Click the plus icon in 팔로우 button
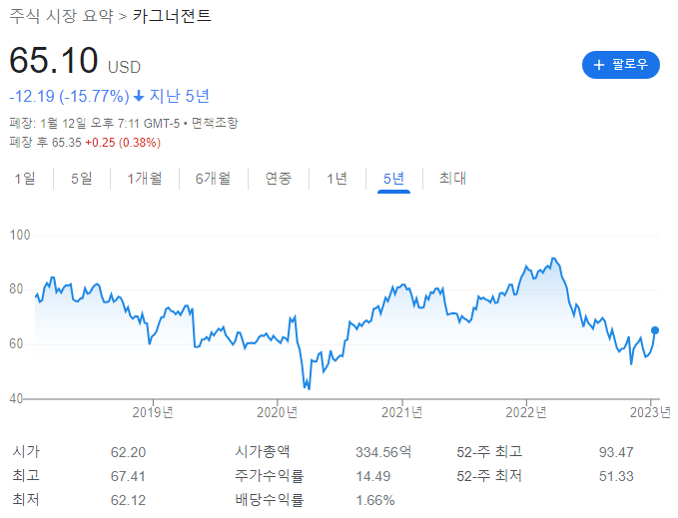Image resolution: width=678 pixels, height=518 pixels. [x=599, y=65]
